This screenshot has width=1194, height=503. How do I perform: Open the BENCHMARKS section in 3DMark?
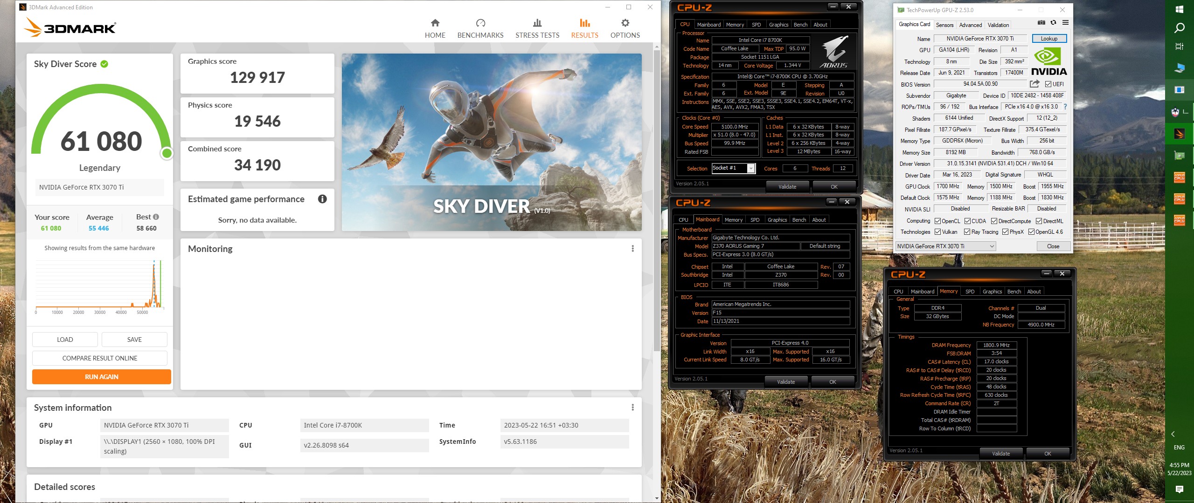point(480,29)
